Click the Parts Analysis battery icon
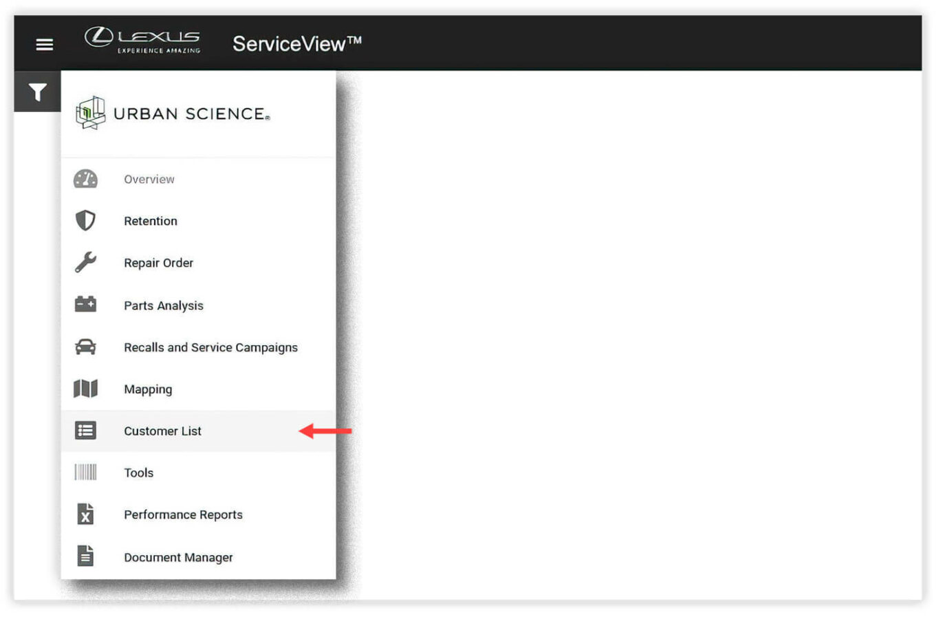 click(85, 305)
